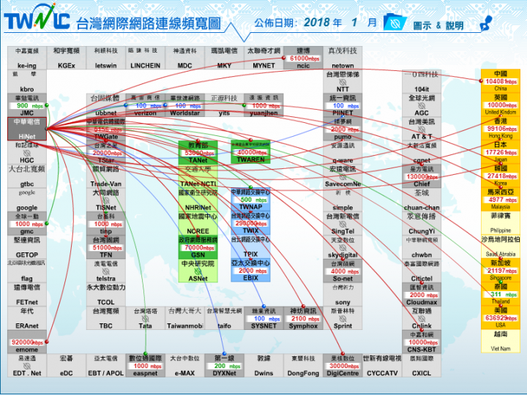Screen dimensions: 527x395
Task: Click the NCREE 國家地震中心 cell
Action: click(198, 223)
